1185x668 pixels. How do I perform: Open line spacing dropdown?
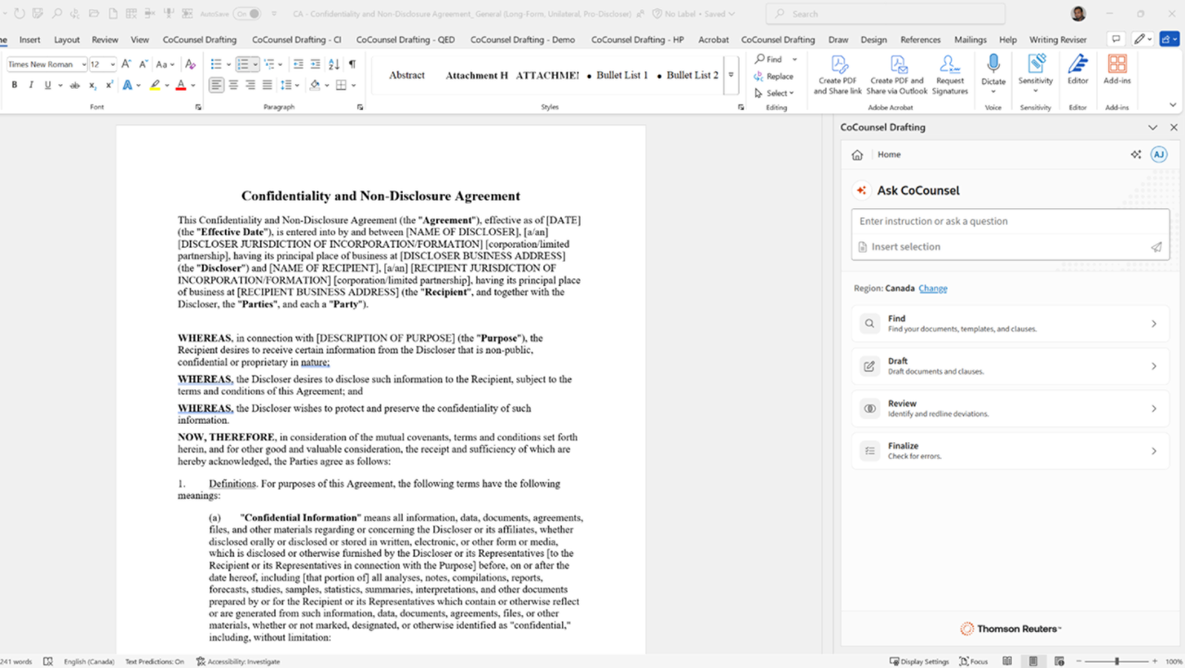tap(290, 85)
